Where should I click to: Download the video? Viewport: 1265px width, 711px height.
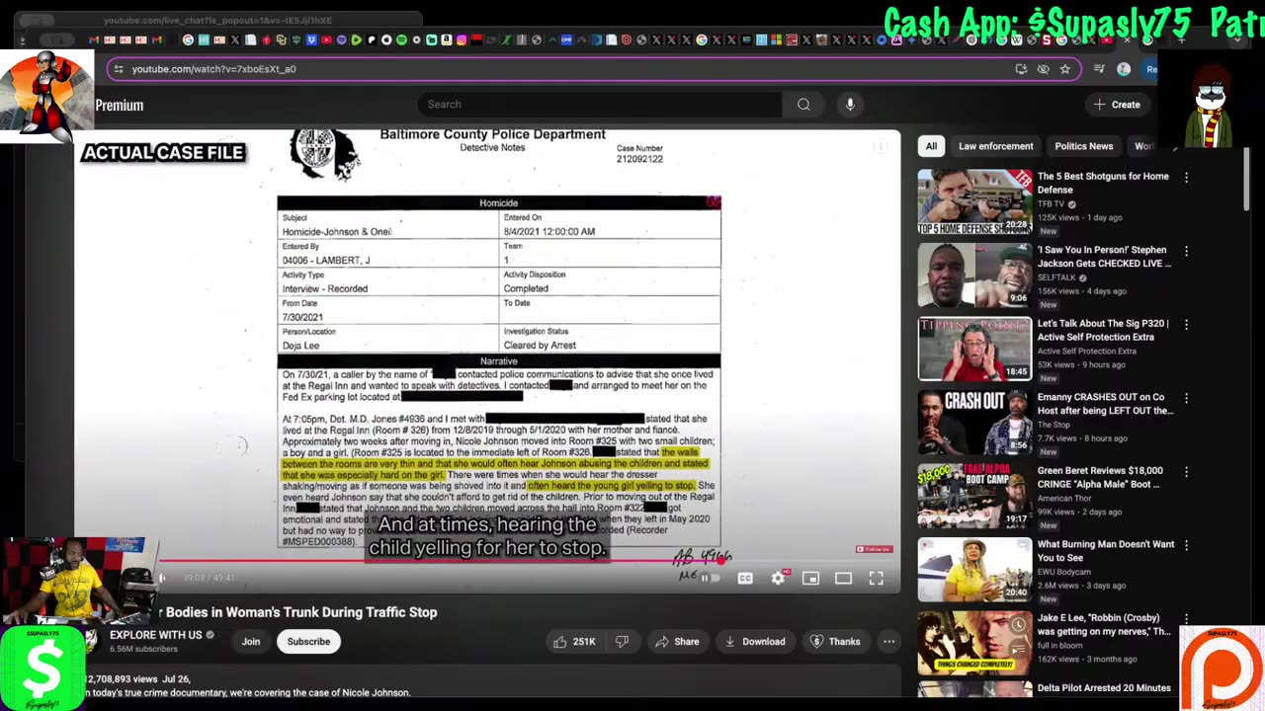754,642
